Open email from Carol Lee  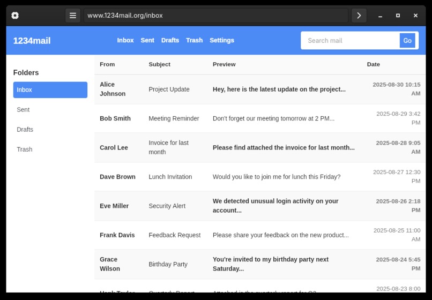point(114,148)
